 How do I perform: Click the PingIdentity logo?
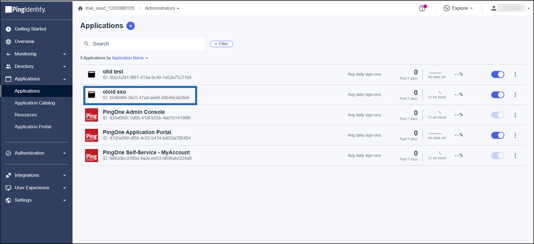(26, 10)
